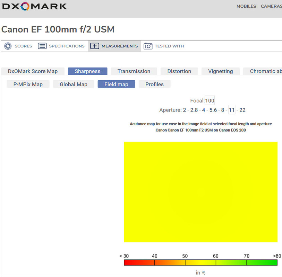282x277 pixels.
Task: Switch to the Scores tab
Action: coord(18,46)
